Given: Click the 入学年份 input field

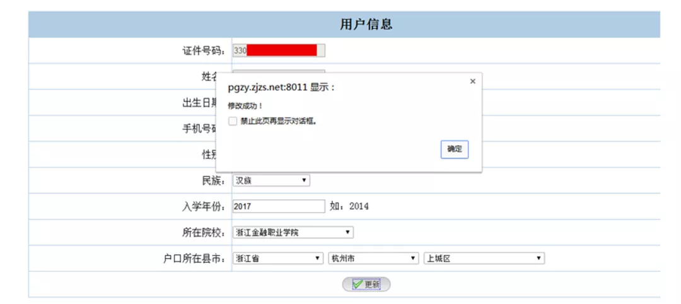Looking at the screenshot, I should click(x=279, y=206).
